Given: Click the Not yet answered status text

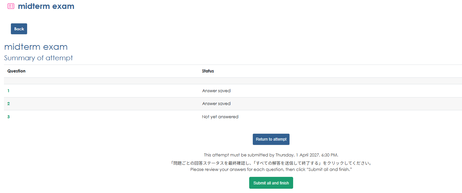Looking at the screenshot, I should pyautogui.click(x=220, y=117).
